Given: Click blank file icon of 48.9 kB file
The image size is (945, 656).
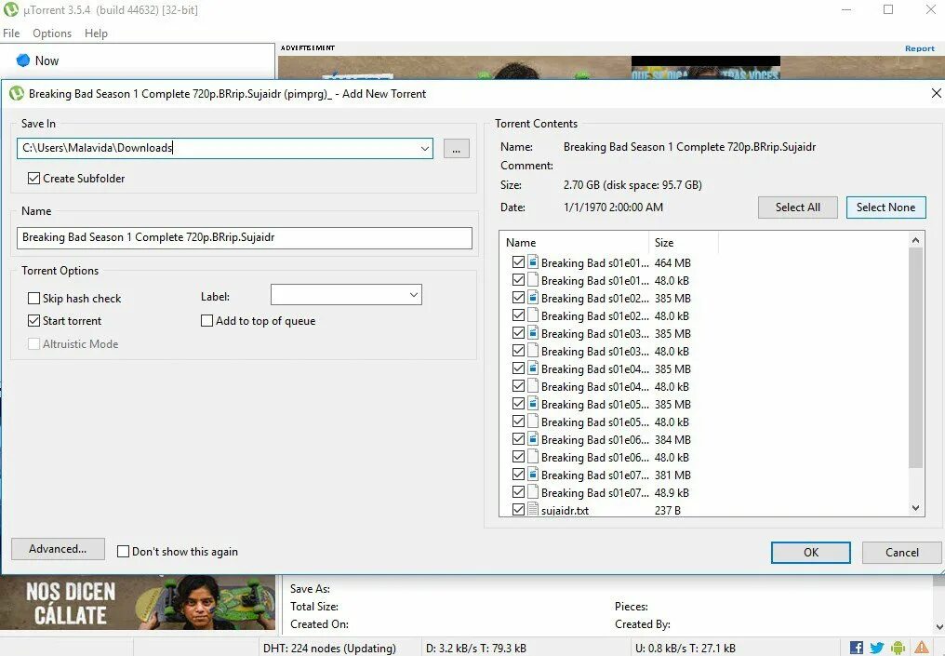Looking at the screenshot, I should [533, 492].
